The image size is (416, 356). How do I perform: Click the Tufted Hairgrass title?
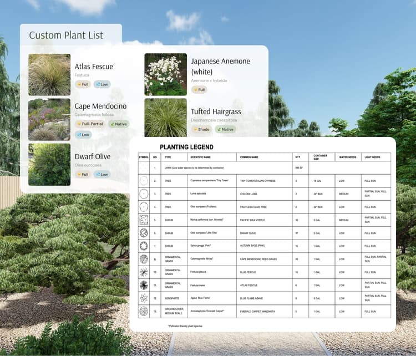(216, 111)
